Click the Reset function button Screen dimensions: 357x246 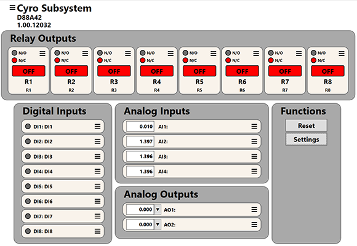(307, 125)
